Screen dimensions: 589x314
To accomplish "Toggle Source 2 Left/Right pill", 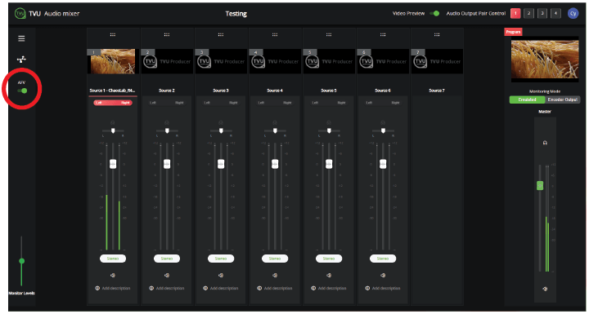I will tap(167, 103).
